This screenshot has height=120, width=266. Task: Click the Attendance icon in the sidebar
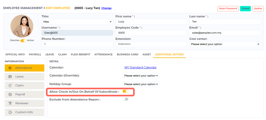tap(10, 68)
